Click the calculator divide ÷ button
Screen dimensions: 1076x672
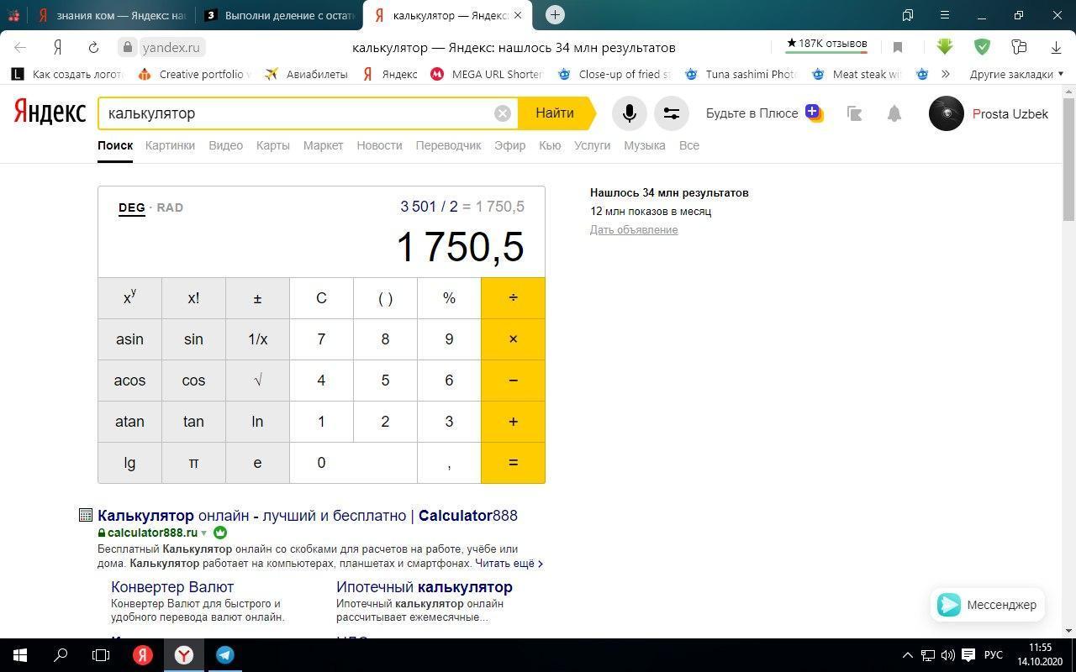pyautogui.click(x=513, y=298)
